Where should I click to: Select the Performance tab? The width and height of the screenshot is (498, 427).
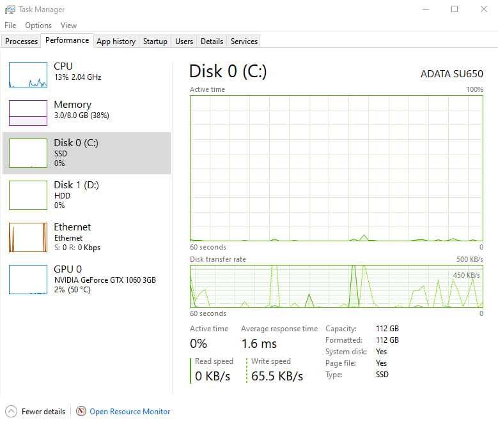[x=67, y=40]
